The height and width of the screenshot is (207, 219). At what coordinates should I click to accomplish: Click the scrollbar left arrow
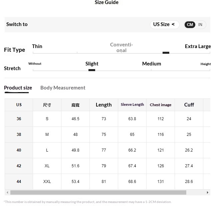[7, 193]
